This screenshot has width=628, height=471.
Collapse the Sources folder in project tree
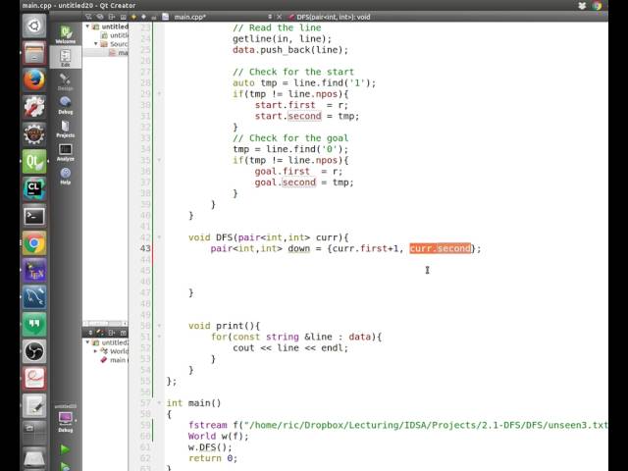97,44
